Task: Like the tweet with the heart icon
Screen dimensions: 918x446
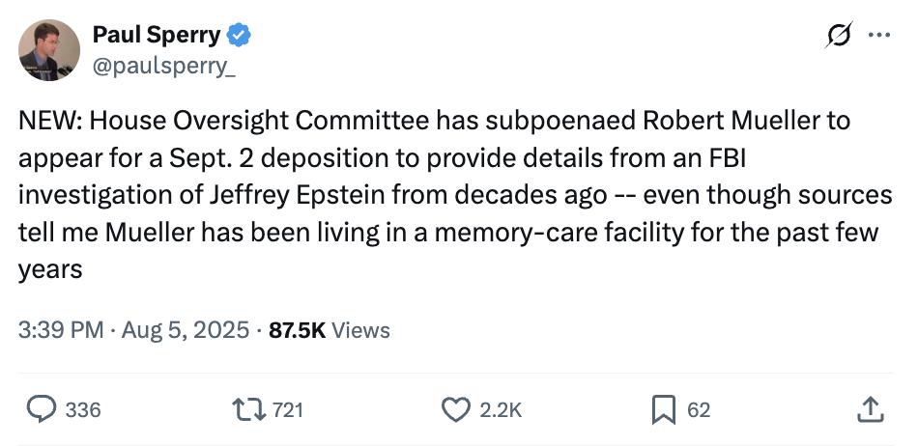Action: tap(455, 409)
